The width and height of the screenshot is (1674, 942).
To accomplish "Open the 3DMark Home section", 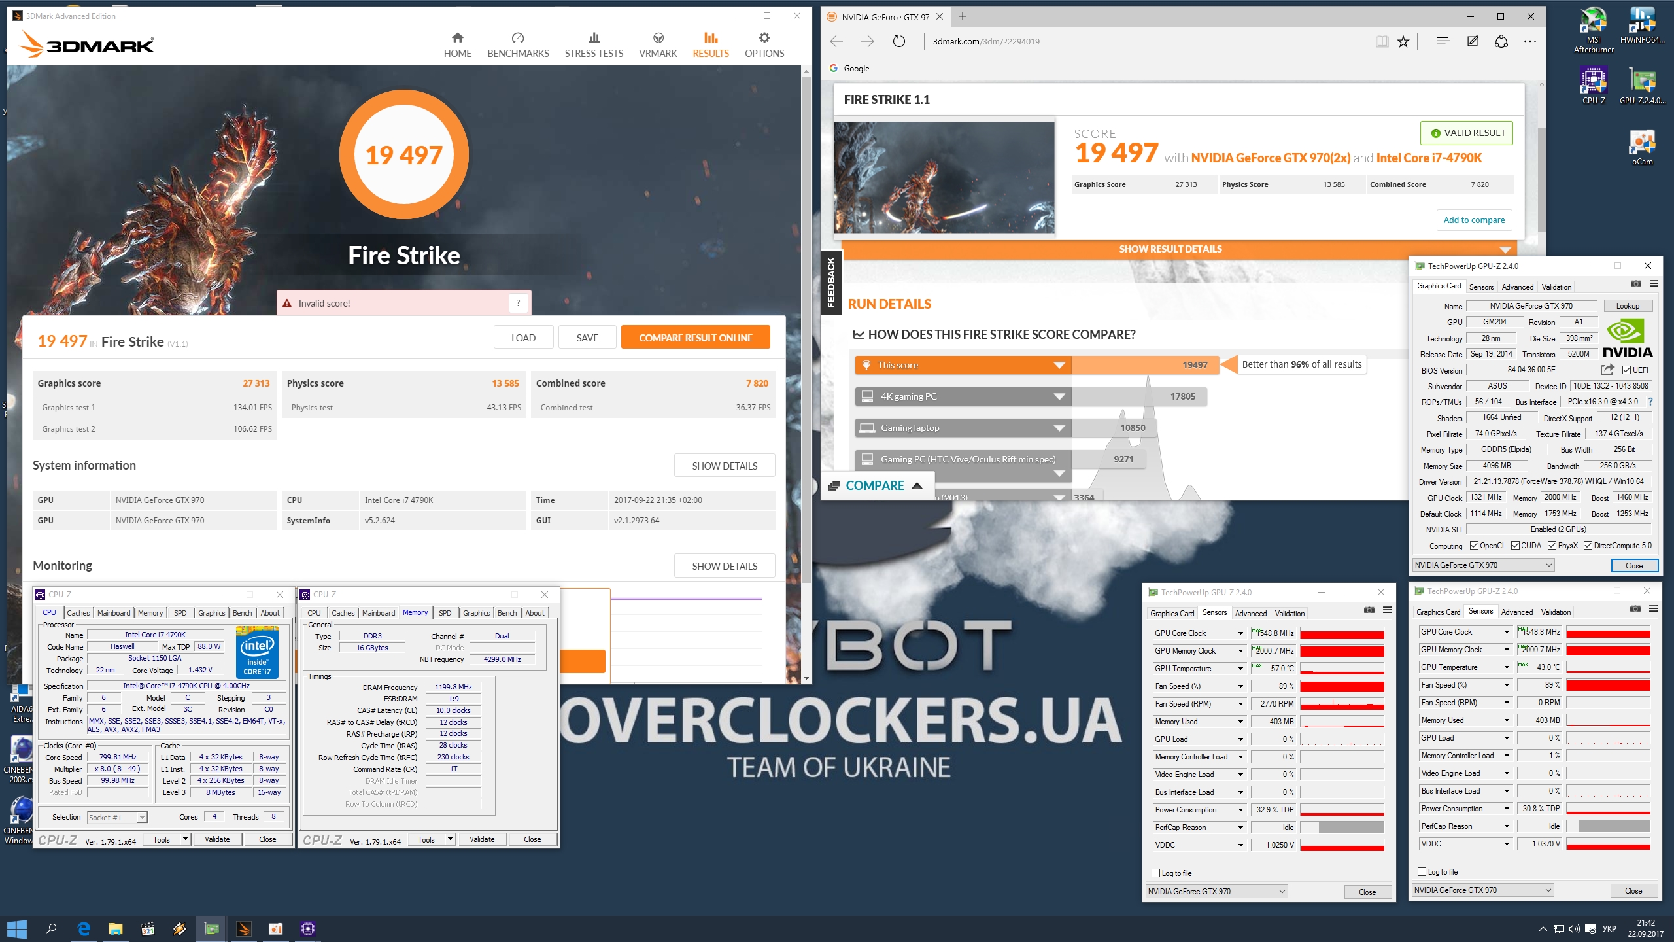I will point(457,44).
